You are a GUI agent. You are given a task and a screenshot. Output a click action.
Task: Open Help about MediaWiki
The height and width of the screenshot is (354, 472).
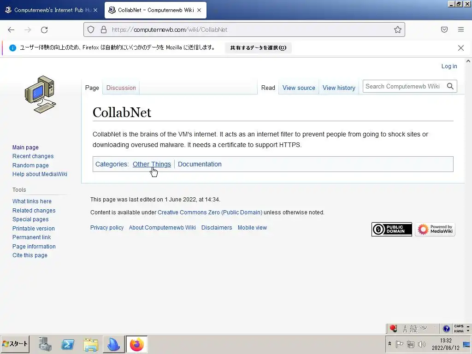point(40,174)
